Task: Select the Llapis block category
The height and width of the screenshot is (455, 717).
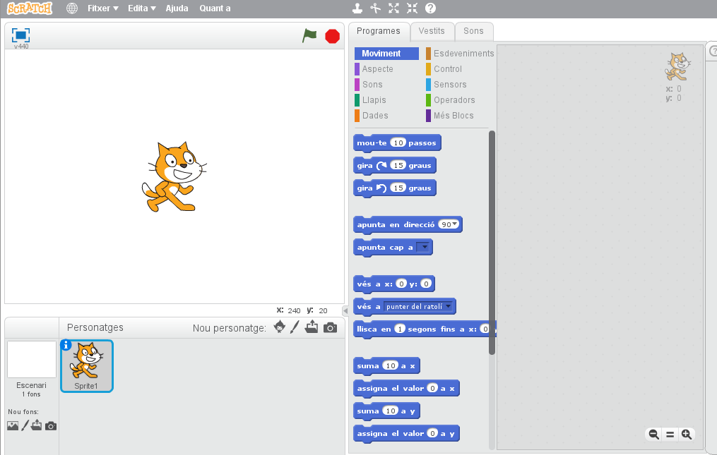Action: 374,100
